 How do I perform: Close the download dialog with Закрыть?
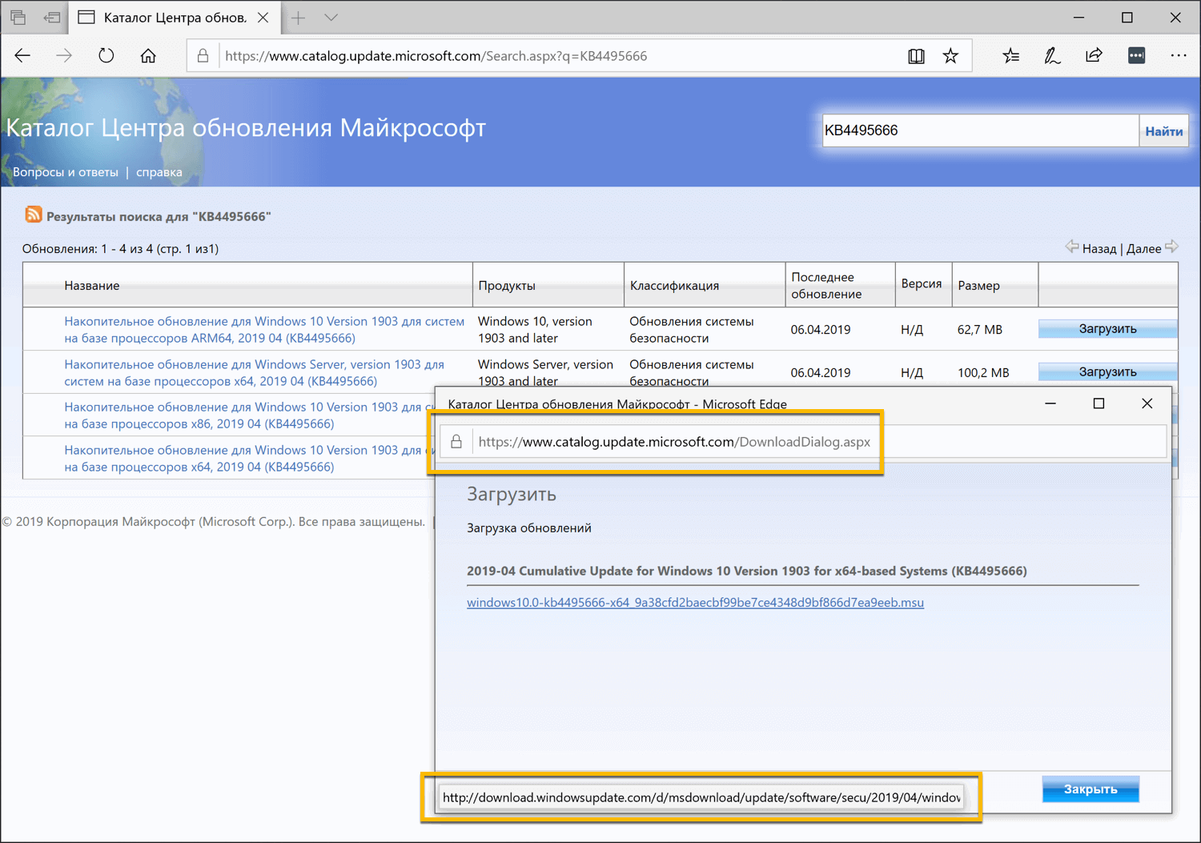point(1090,789)
